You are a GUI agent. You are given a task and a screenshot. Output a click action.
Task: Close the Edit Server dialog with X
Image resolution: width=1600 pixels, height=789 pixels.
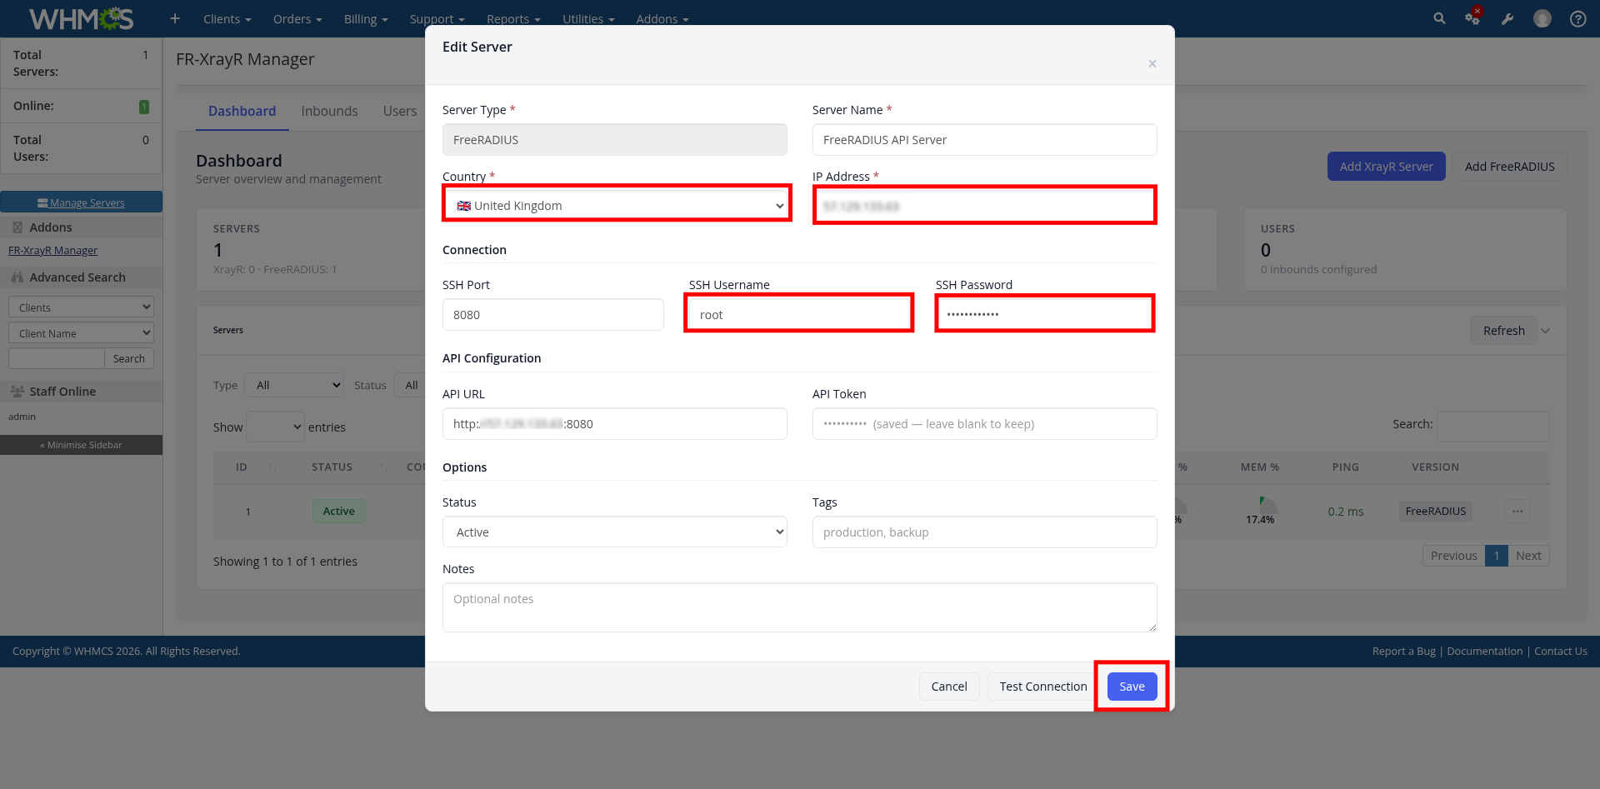(1152, 64)
